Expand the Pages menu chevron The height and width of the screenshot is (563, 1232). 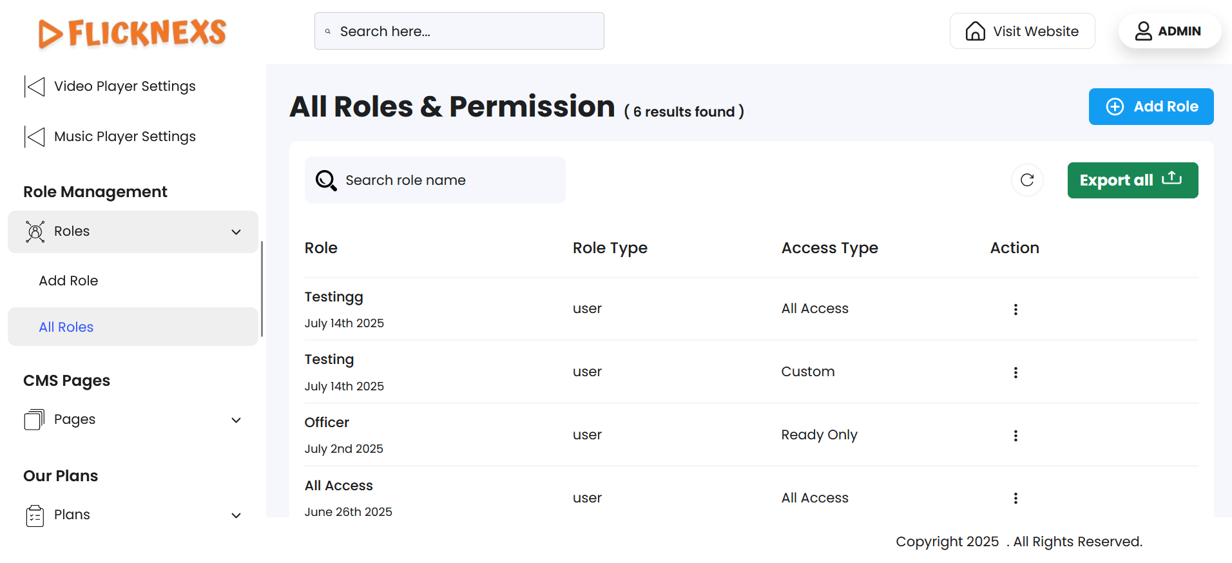coord(236,421)
